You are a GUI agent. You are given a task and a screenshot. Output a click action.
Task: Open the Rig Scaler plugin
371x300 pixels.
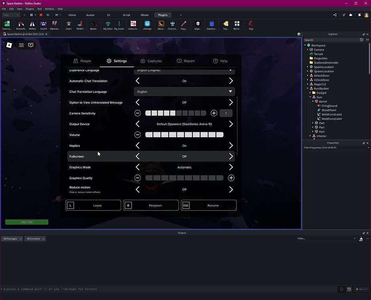click(x=119, y=25)
